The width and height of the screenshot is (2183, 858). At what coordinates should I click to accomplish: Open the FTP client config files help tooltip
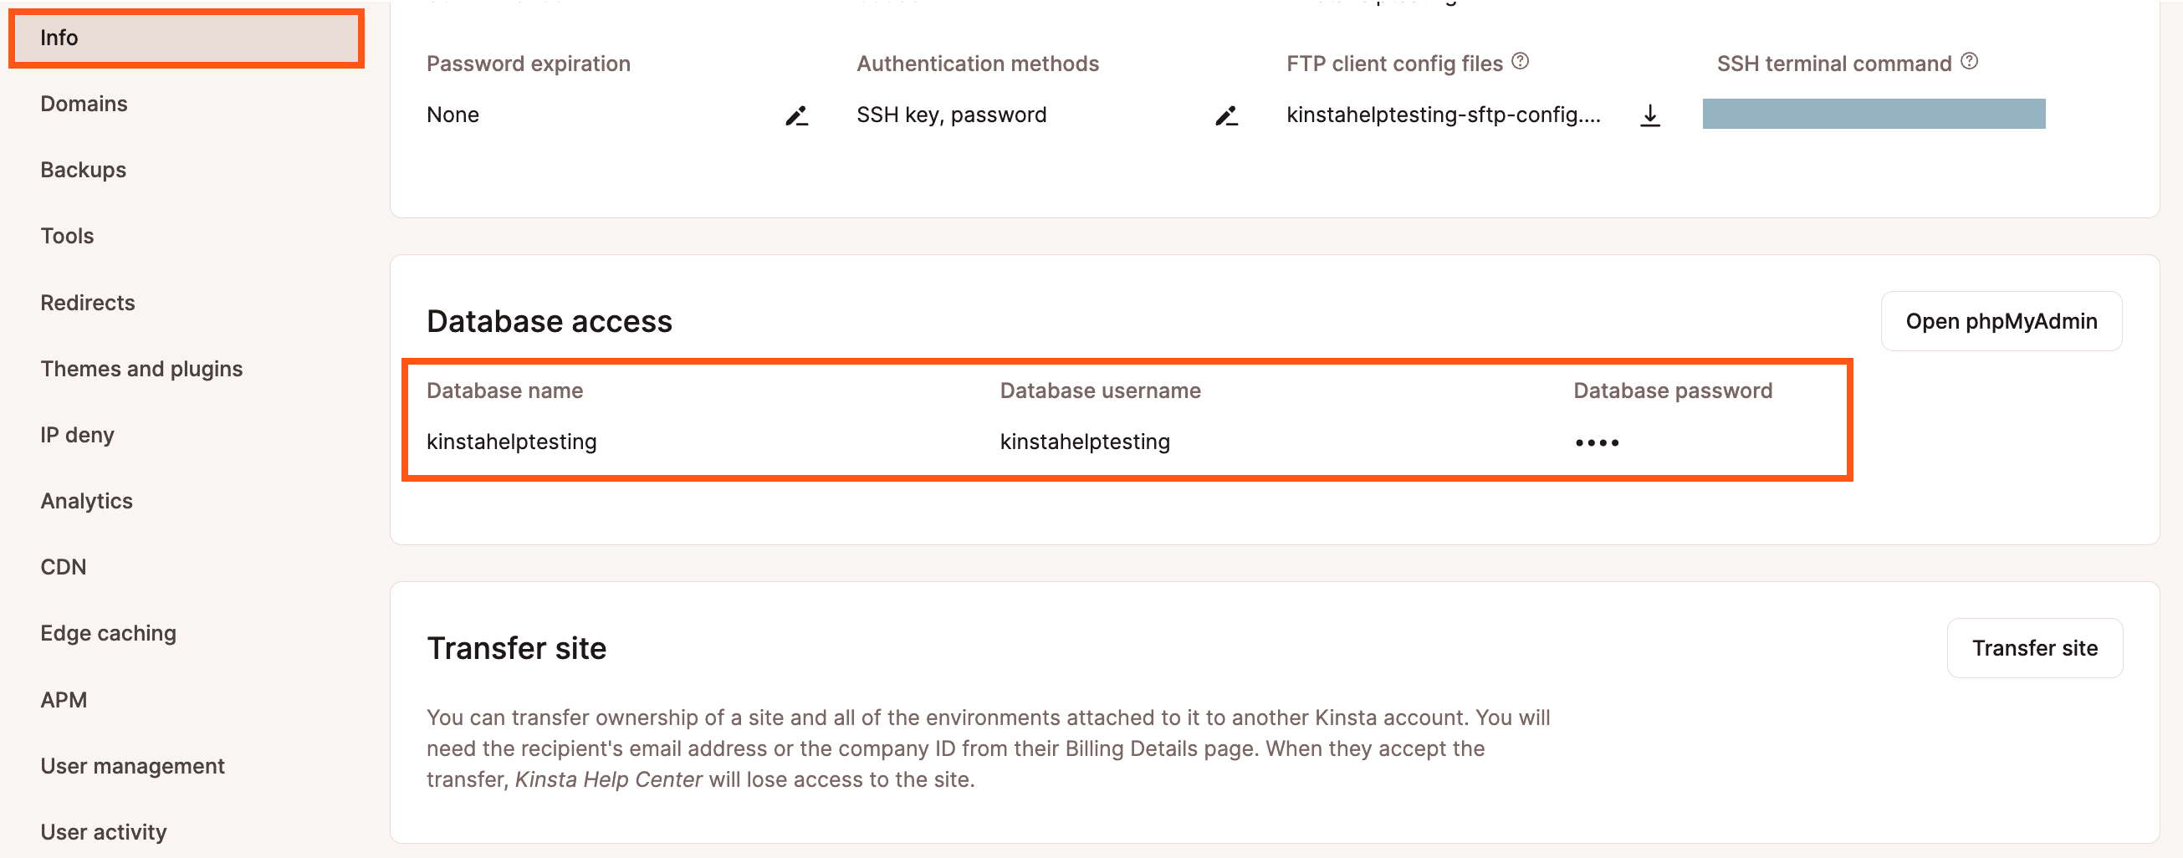tap(1520, 59)
